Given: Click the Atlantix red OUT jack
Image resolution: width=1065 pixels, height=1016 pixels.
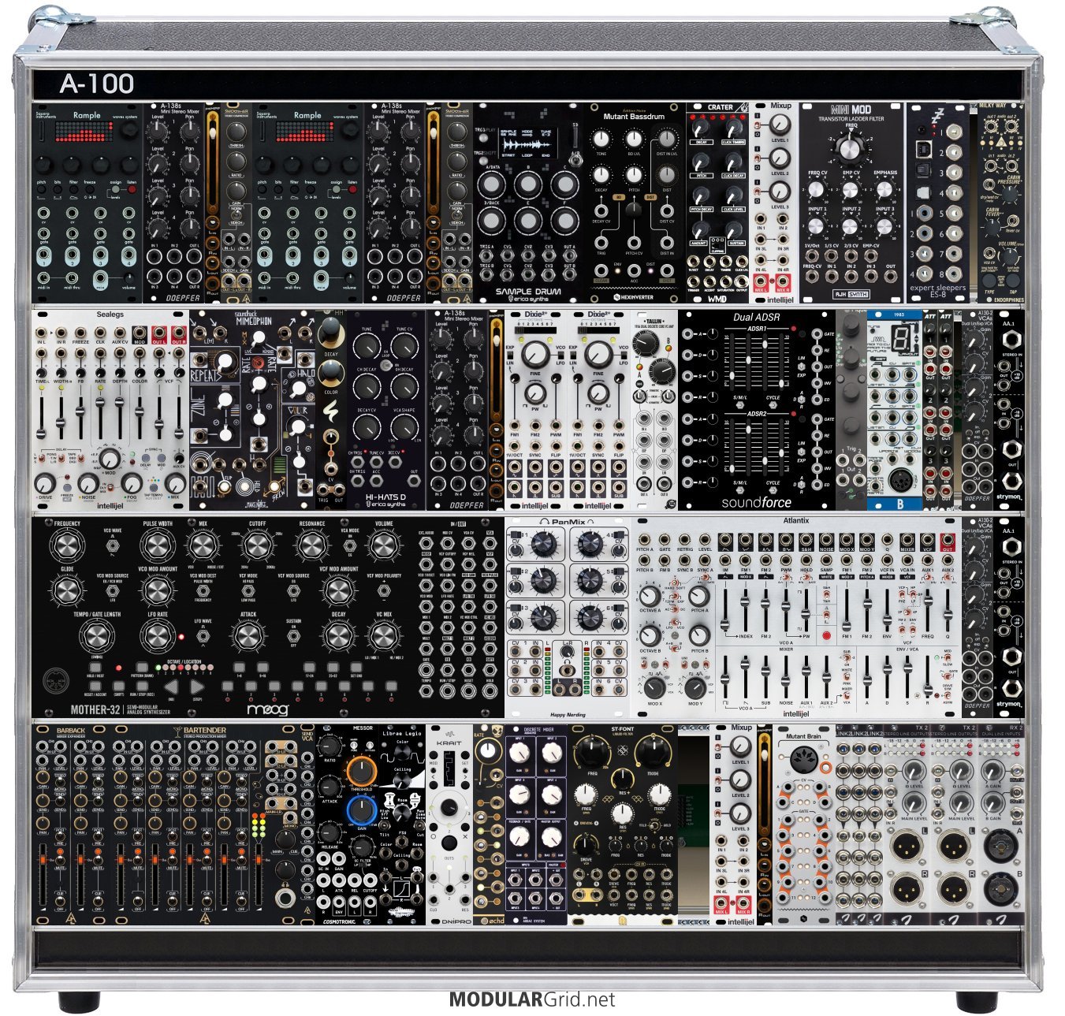Looking at the screenshot, I should 948,540.
